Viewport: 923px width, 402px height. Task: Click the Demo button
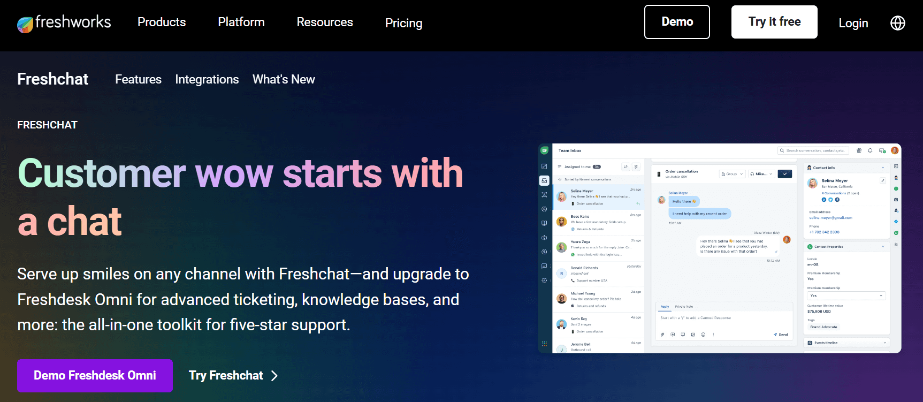(677, 22)
